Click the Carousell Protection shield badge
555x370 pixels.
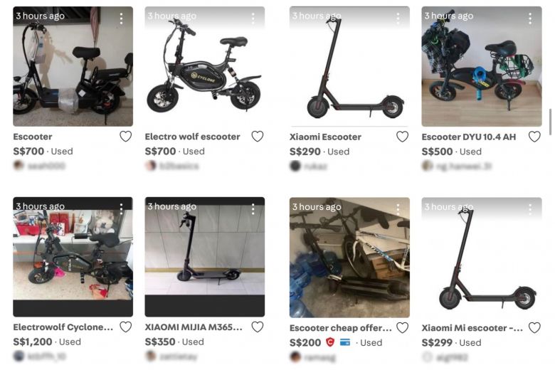[x=330, y=342]
